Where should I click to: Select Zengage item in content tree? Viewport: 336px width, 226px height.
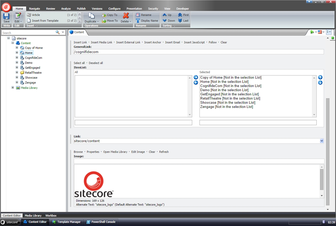point(31,82)
